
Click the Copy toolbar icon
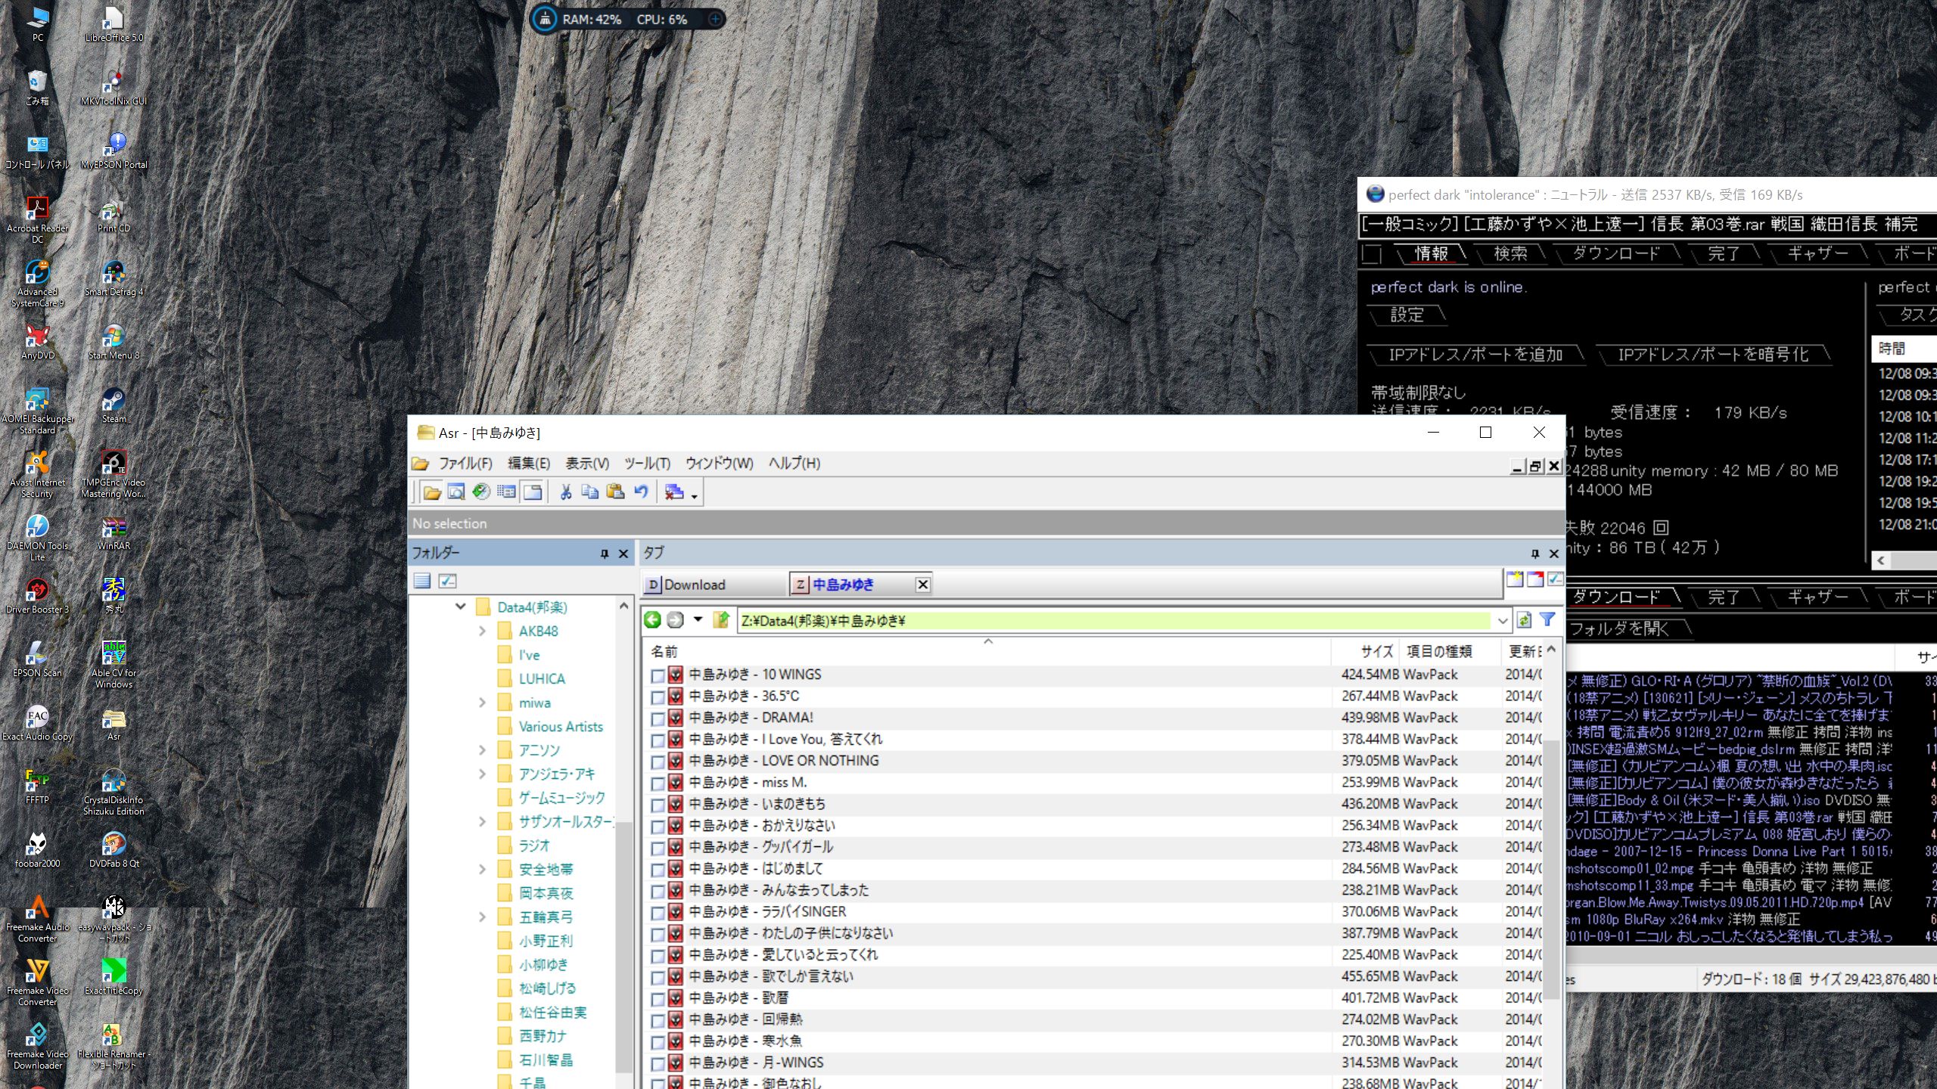pyautogui.click(x=590, y=492)
